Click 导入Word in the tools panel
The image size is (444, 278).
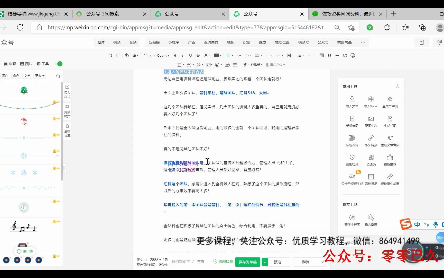[371, 101]
